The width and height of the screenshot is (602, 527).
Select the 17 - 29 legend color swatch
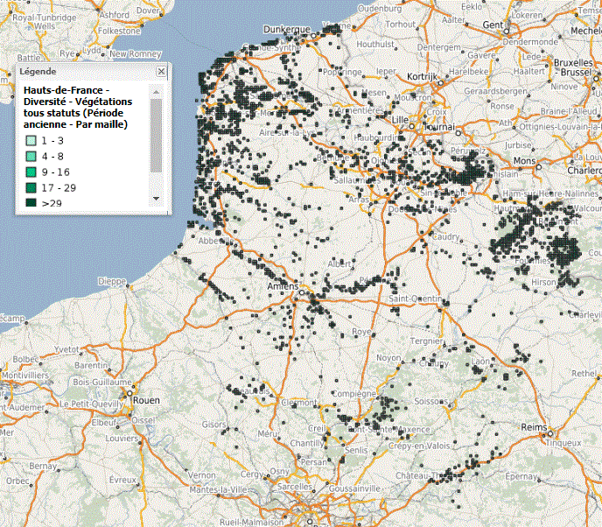pyautogui.click(x=30, y=187)
